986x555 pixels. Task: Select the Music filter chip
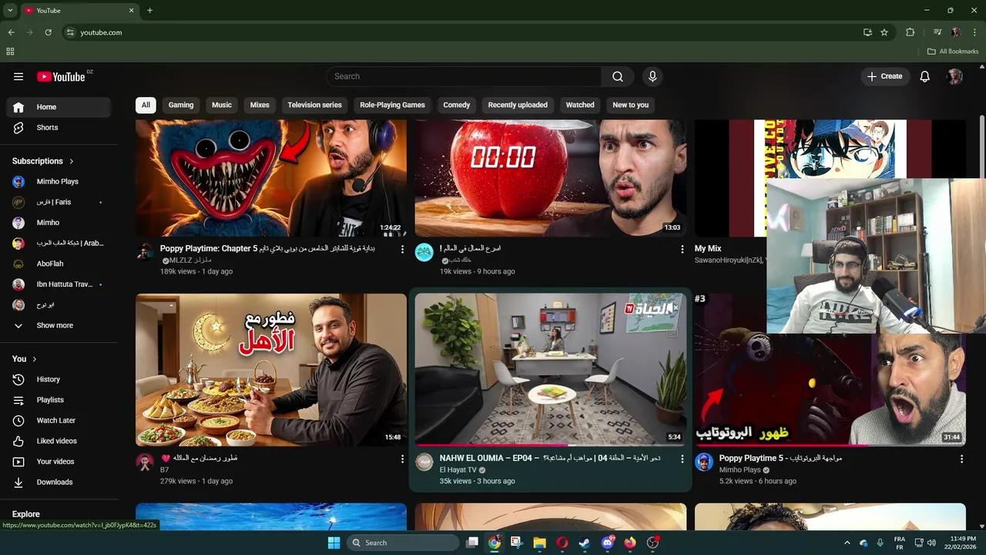tap(222, 105)
